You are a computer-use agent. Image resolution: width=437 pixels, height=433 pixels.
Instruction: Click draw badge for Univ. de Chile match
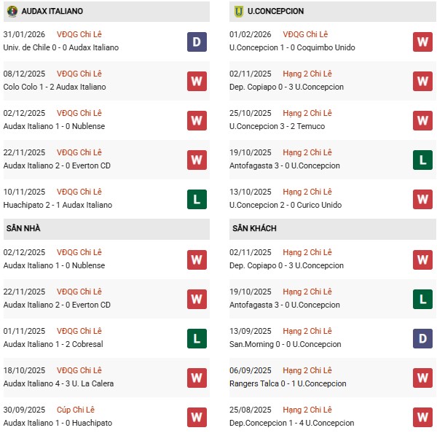click(196, 42)
